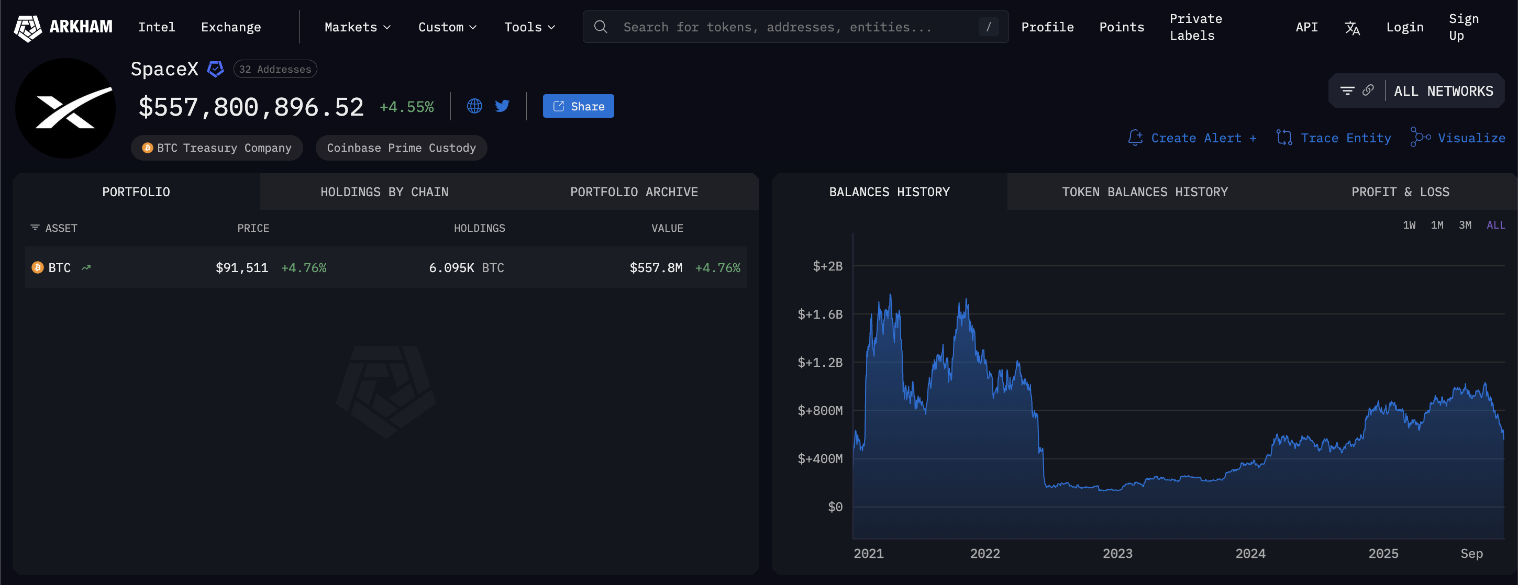Image resolution: width=1518 pixels, height=585 pixels.
Task: Open the Markets dropdown
Action: coord(356,27)
